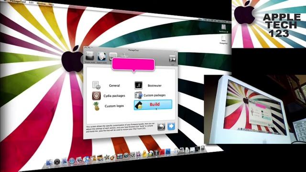The height and width of the screenshot is (172, 306).
Task: Switch to Expert mode in the toolbar
Action: click(x=102, y=58)
